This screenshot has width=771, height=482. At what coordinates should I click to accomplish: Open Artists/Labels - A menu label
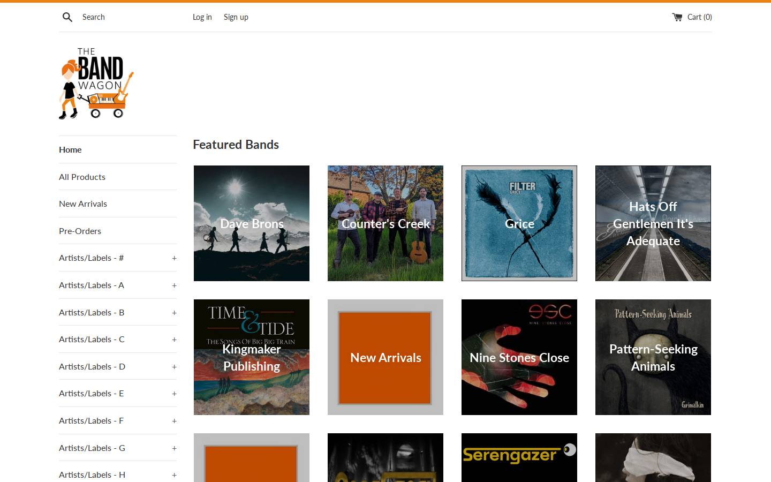pyautogui.click(x=92, y=285)
